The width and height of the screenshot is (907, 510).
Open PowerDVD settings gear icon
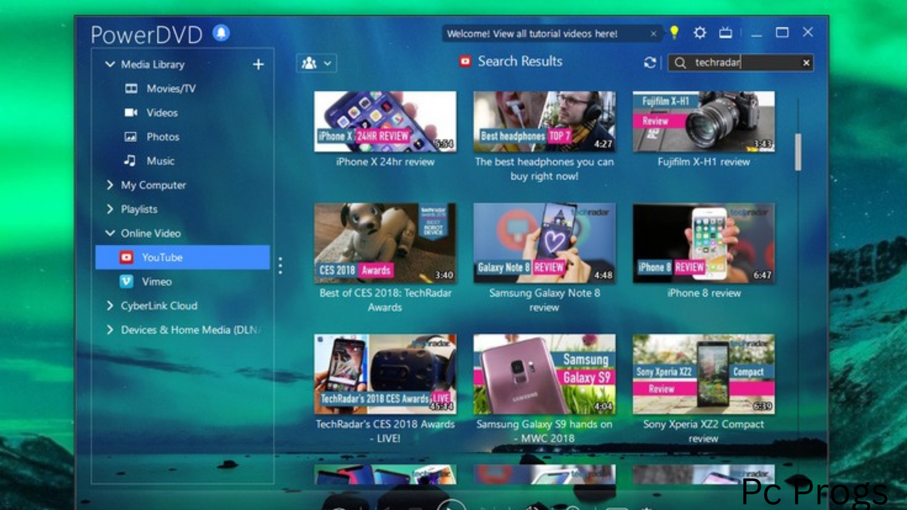[700, 33]
